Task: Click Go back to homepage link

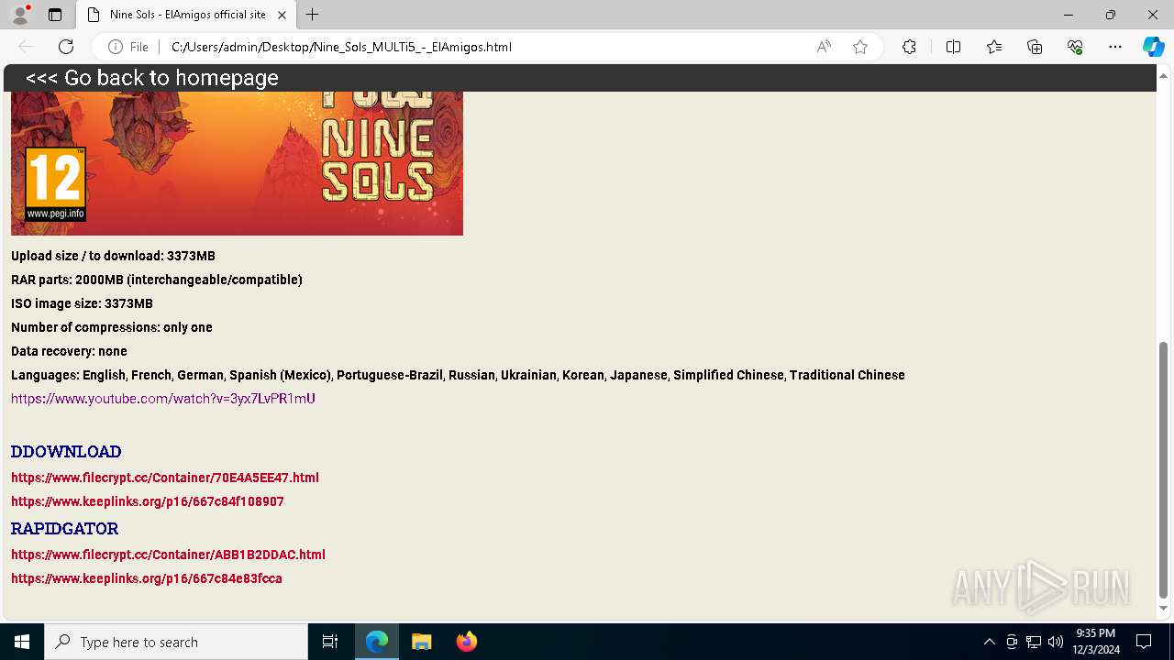Action: point(152,78)
